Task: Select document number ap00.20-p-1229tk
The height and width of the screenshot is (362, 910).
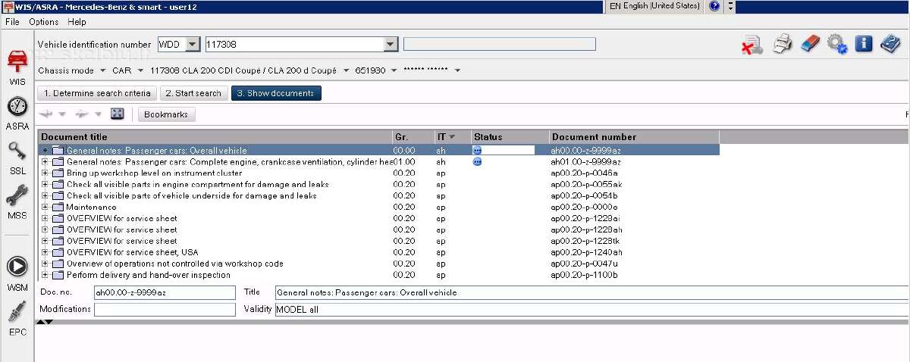Action: (x=586, y=241)
